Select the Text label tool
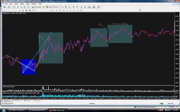 19,10
